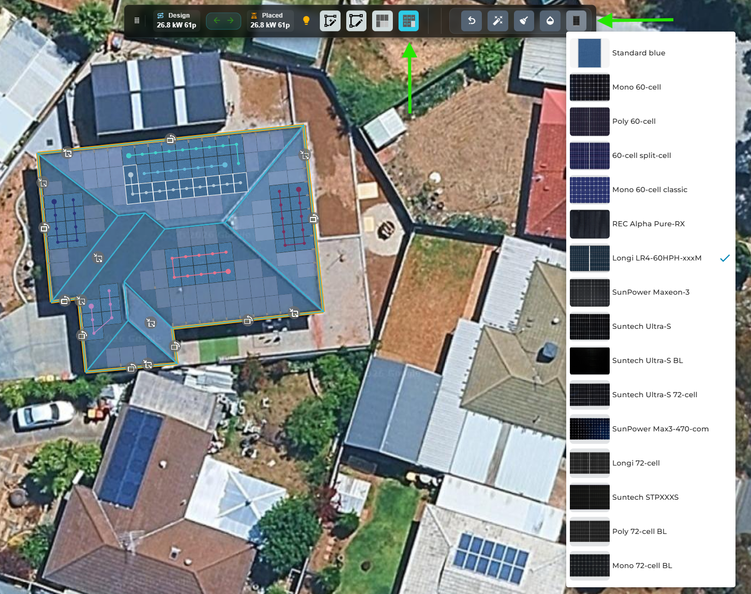Click the undo arrow icon in toolbar
The height and width of the screenshot is (594, 751).
click(472, 21)
